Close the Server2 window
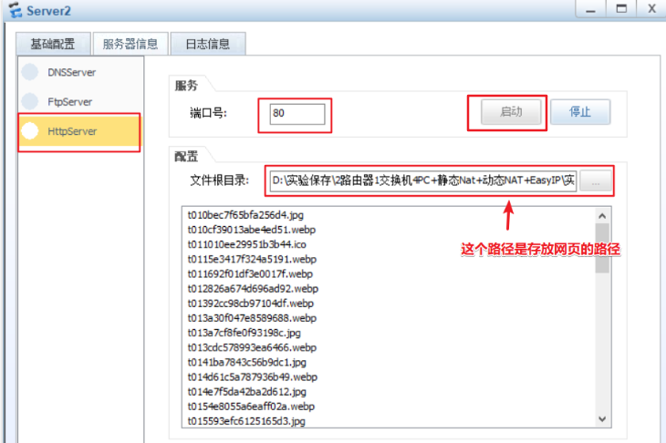 651,8
